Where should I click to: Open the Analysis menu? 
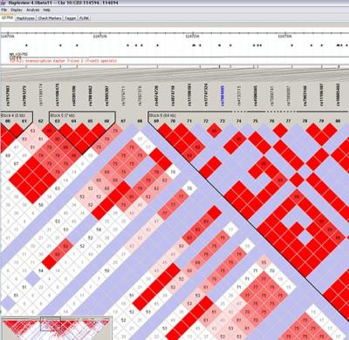(32, 10)
